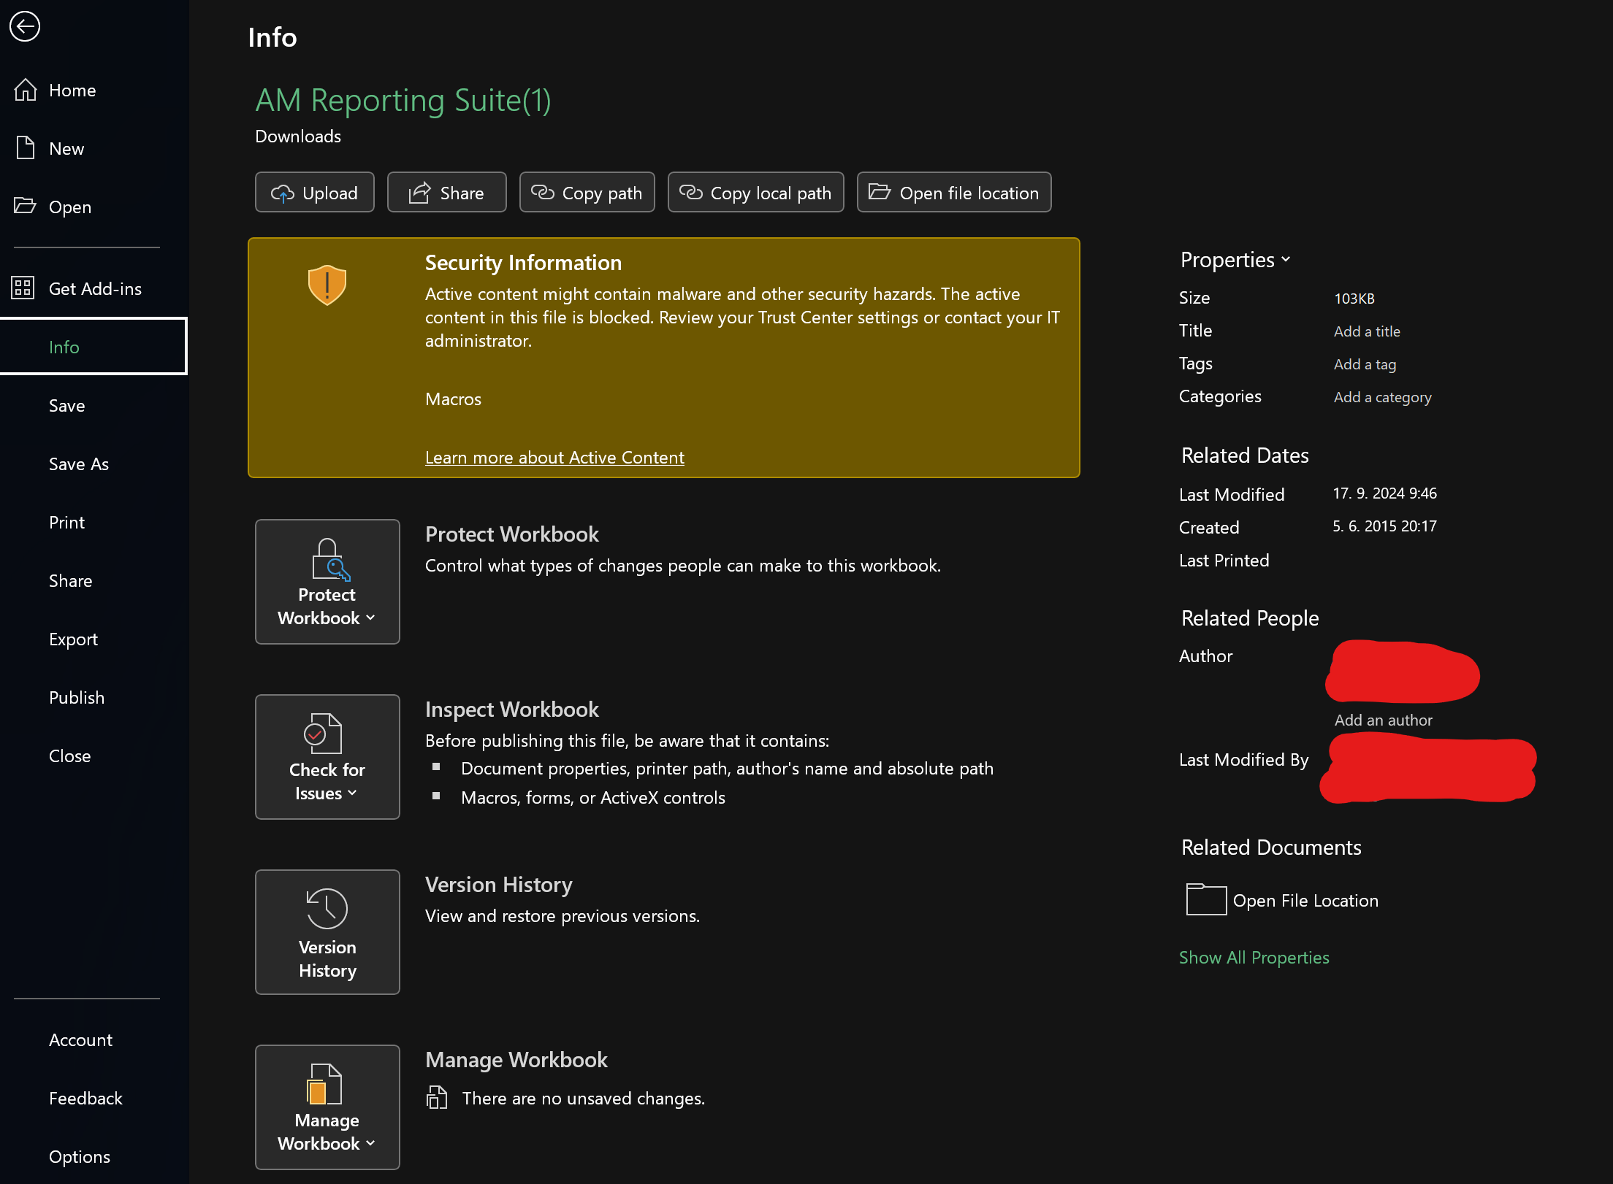1613x1184 pixels.
Task: Click the unsaved changes document icon
Action: tap(437, 1097)
